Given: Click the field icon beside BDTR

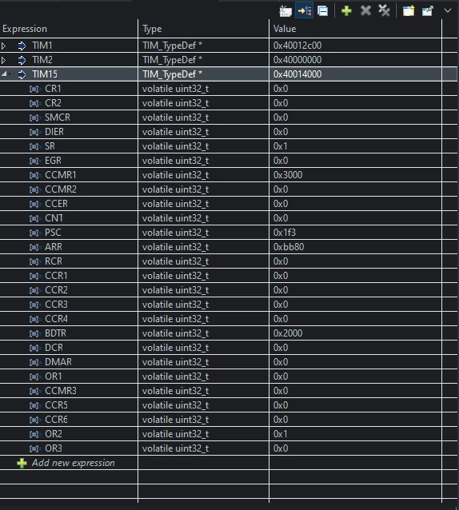Looking at the screenshot, I should (35, 333).
